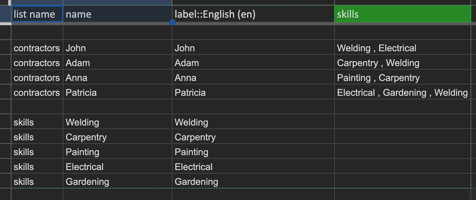Click the 'Anna' cell in label column
476x200 pixels.
click(253, 77)
